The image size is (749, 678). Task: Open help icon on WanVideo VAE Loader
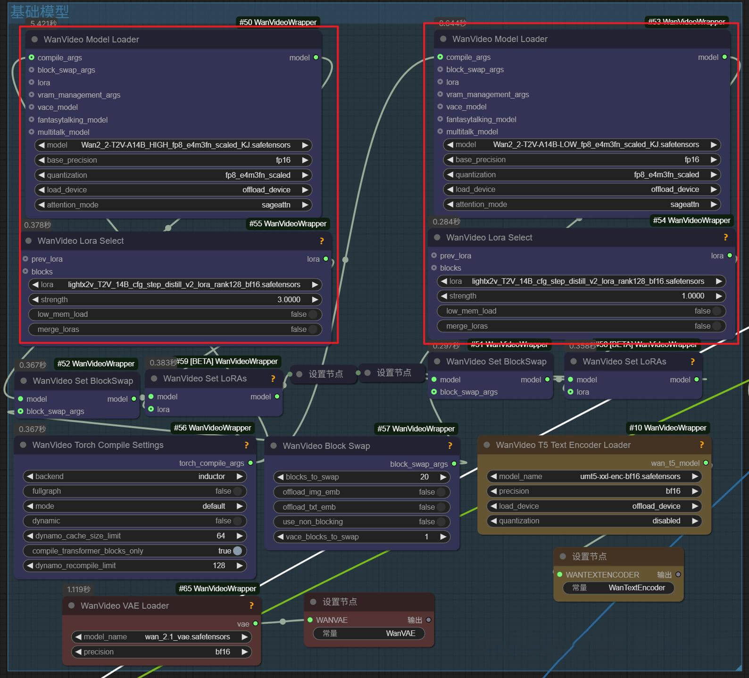tap(251, 605)
